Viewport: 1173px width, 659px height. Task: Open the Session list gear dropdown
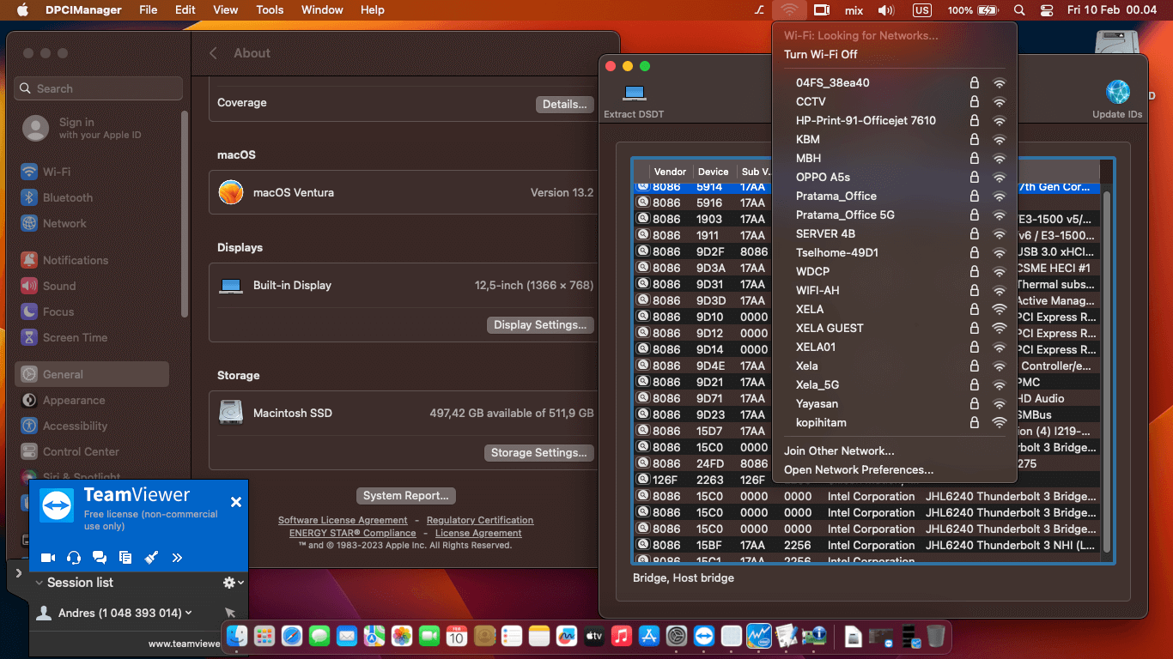[234, 583]
